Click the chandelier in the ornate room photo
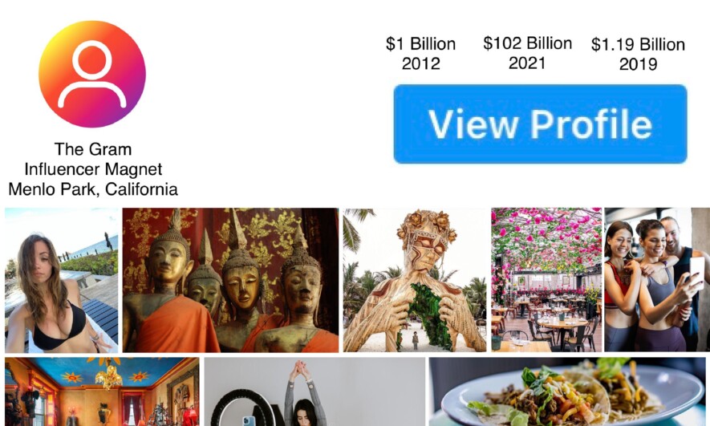The image size is (710, 426). 108,375
